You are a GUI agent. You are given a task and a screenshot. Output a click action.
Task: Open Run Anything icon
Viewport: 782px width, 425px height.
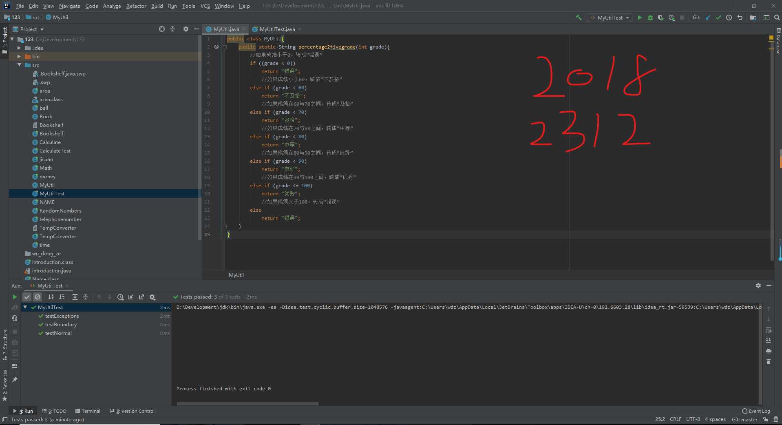[x=767, y=18]
